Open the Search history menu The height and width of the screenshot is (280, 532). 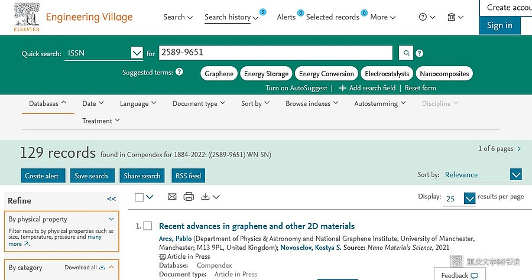[x=231, y=17]
